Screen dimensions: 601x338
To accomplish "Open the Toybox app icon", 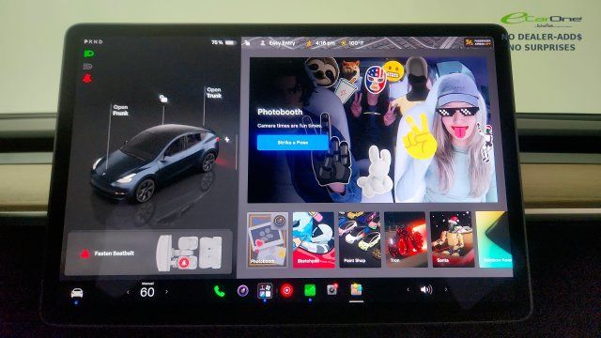I will coord(356,289).
